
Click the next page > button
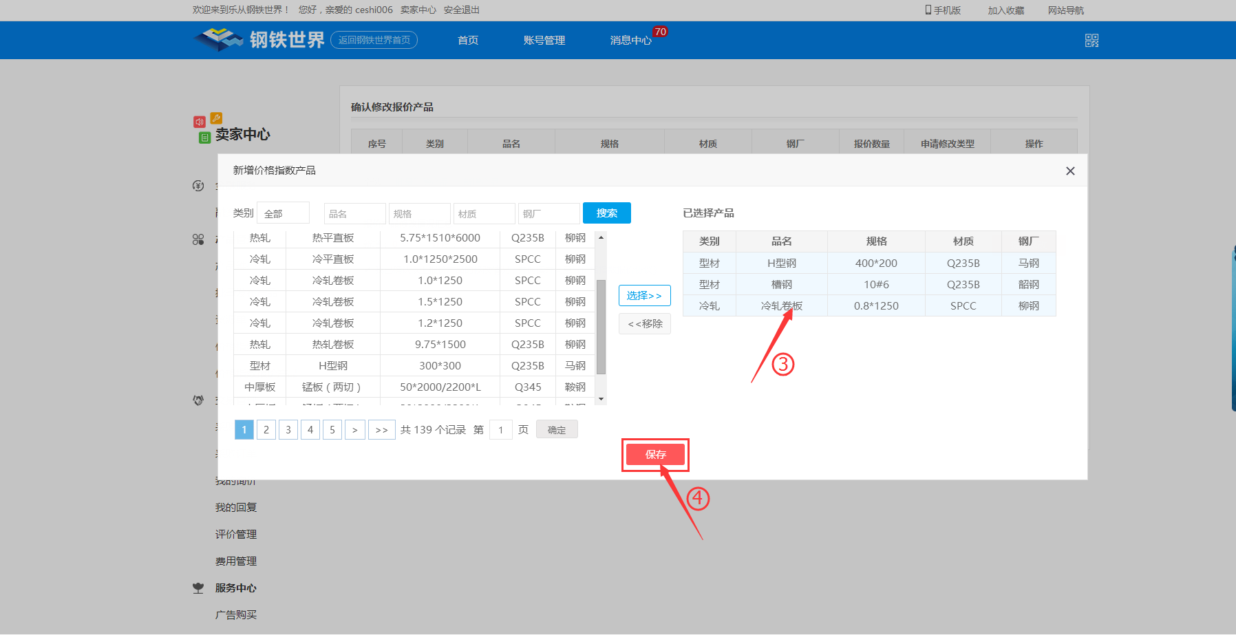pos(355,430)
